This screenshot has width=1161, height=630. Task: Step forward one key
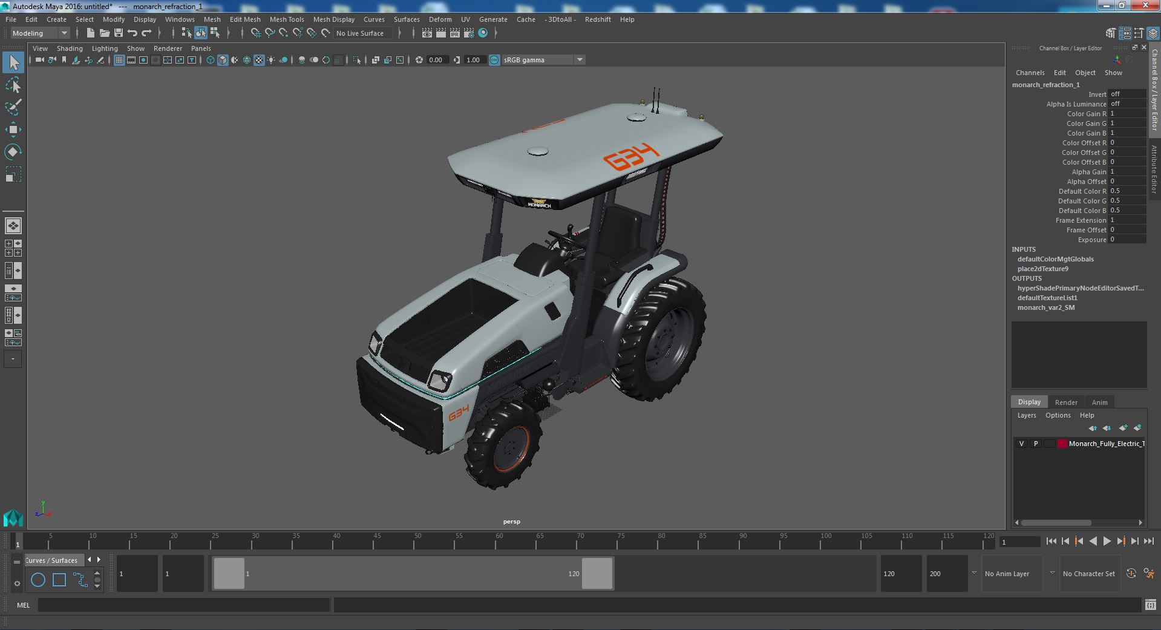click(x=1120, y=542)
